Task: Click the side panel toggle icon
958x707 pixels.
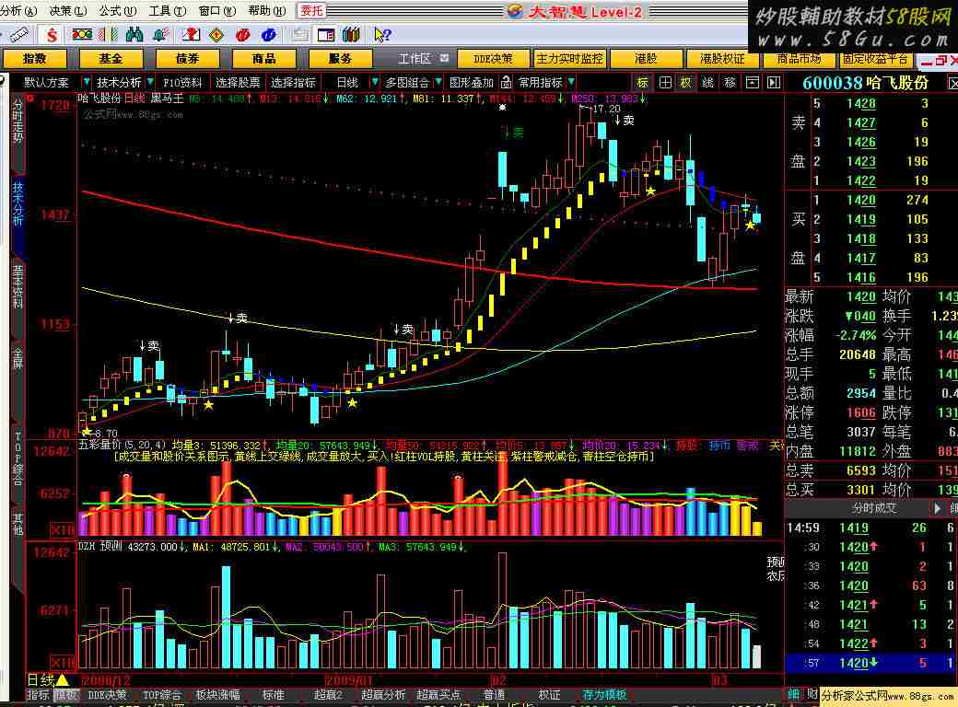Action: (x=774, y=83)
